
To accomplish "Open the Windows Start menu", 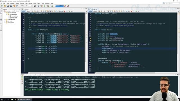I will click(x=2, y=100).
